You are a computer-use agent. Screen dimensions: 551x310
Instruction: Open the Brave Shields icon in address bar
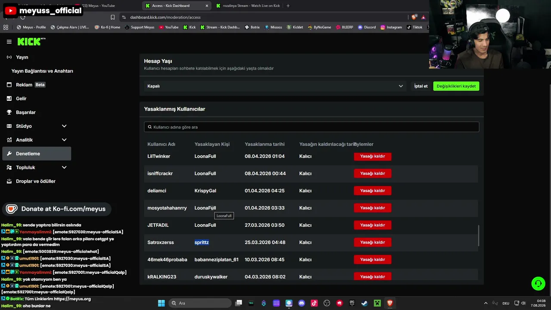coord(414,17)
